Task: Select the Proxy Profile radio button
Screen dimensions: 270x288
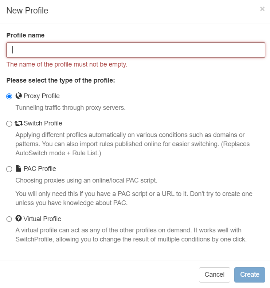Action: coord(9,96)
